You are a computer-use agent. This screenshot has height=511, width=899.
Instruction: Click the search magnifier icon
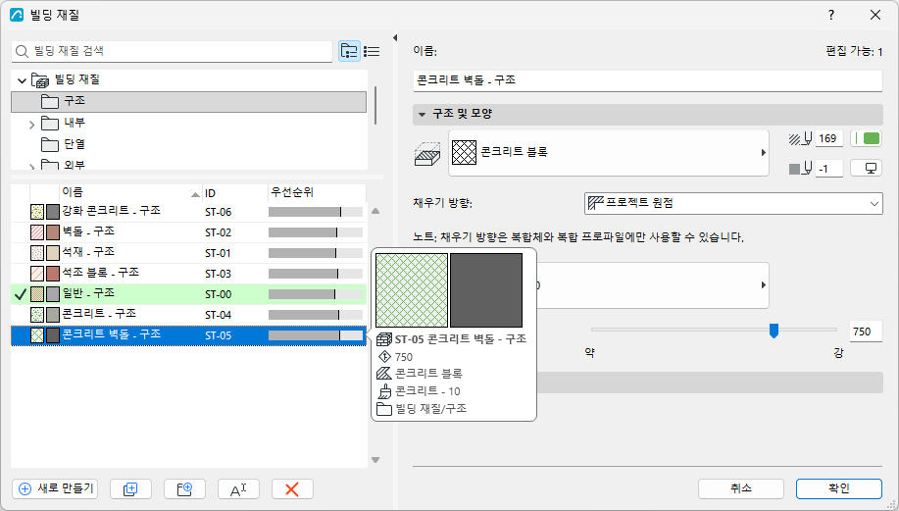(22, 52)
